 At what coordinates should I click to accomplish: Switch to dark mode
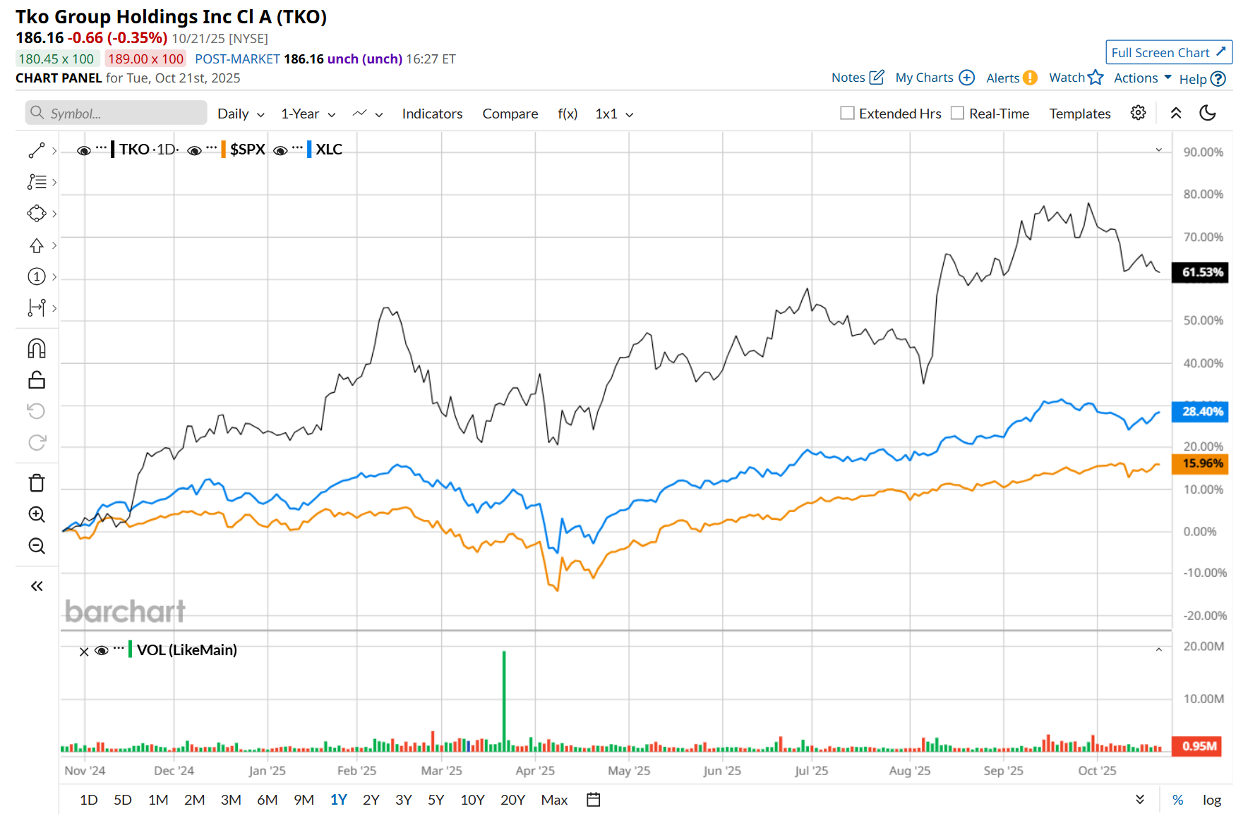coord(1208,113)
